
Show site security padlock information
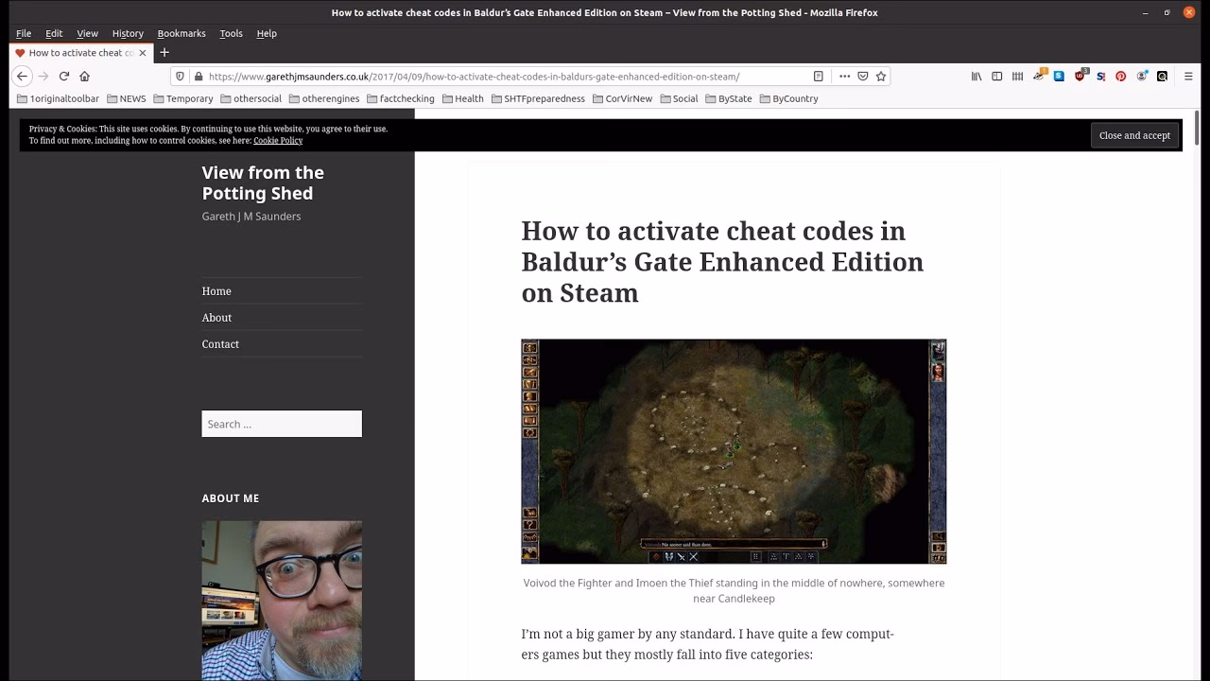click(x=198, y=76)
